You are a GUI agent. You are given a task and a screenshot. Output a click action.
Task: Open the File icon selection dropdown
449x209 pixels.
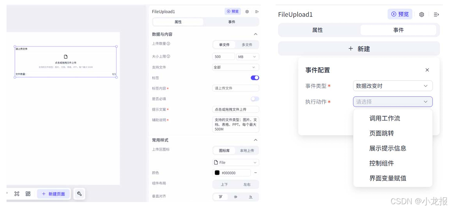[236, 162]
